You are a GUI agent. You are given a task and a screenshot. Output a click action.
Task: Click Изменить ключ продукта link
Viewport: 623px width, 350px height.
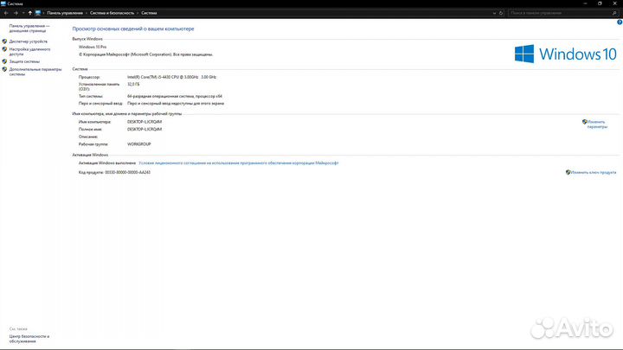tap(593, 172)
